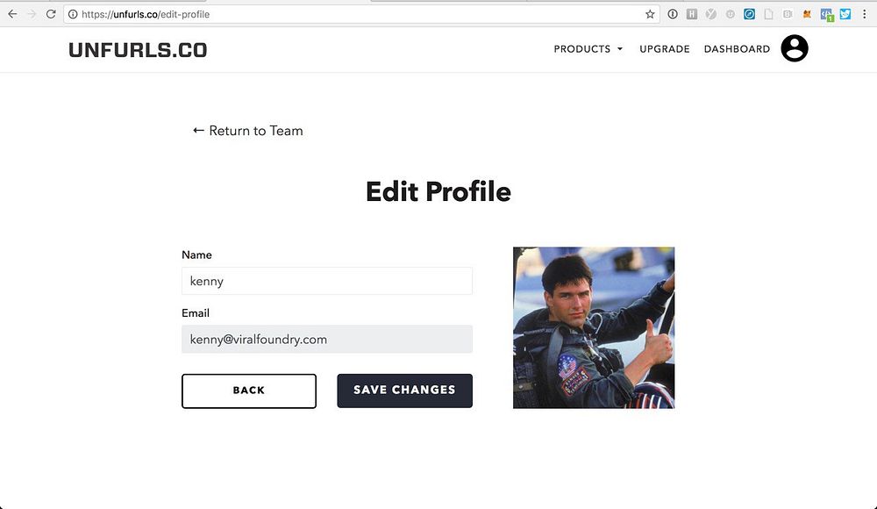This screenshot has height=509, width=877.
Task: Bookmark this page with the star icon
Action: point(650,14)
